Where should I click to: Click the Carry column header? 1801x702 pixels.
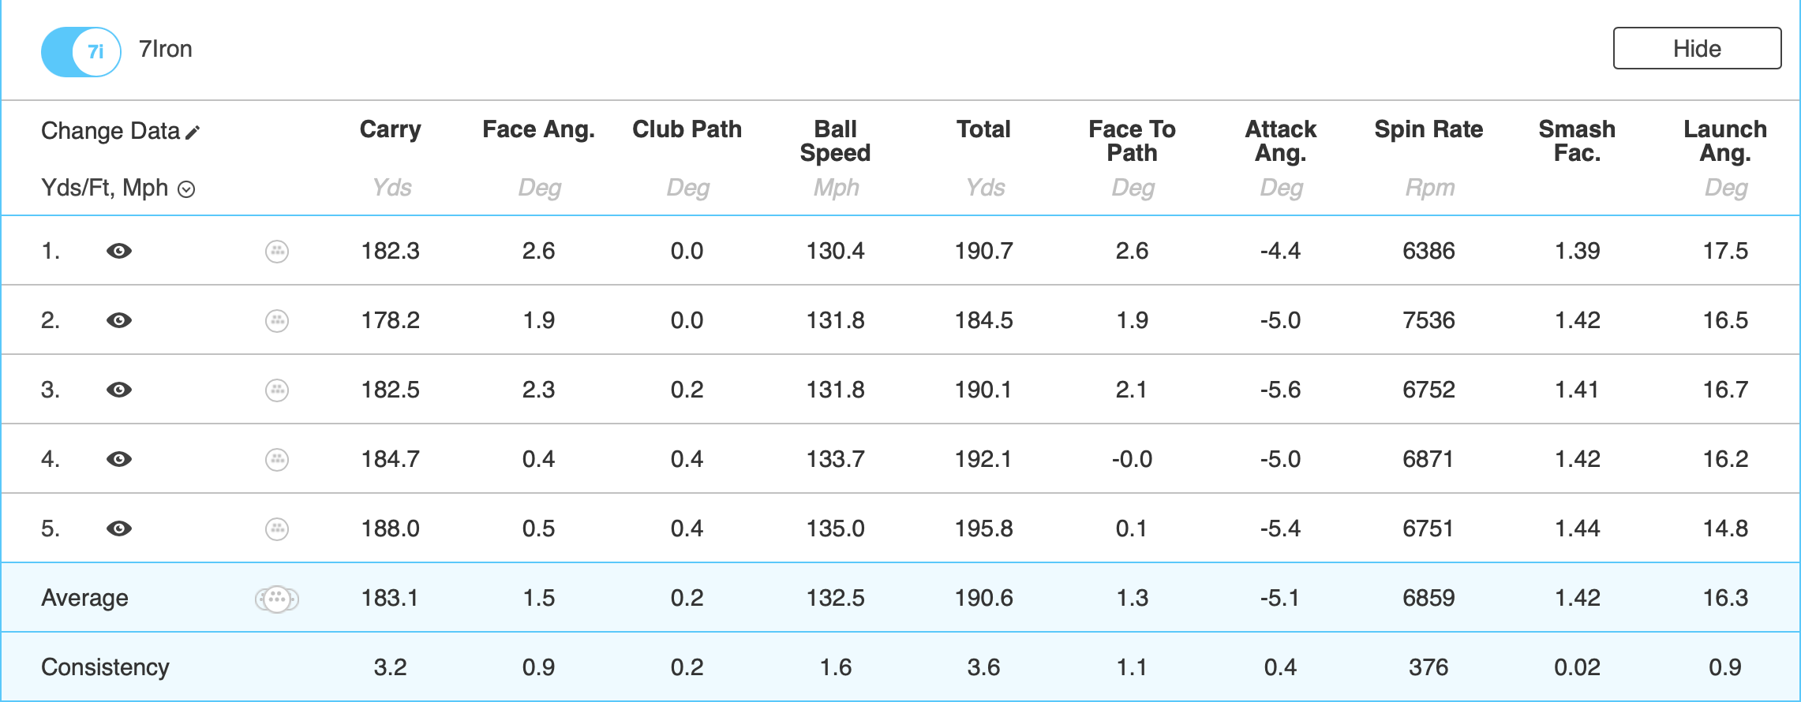pyautogui.click(x=391, y=129)
